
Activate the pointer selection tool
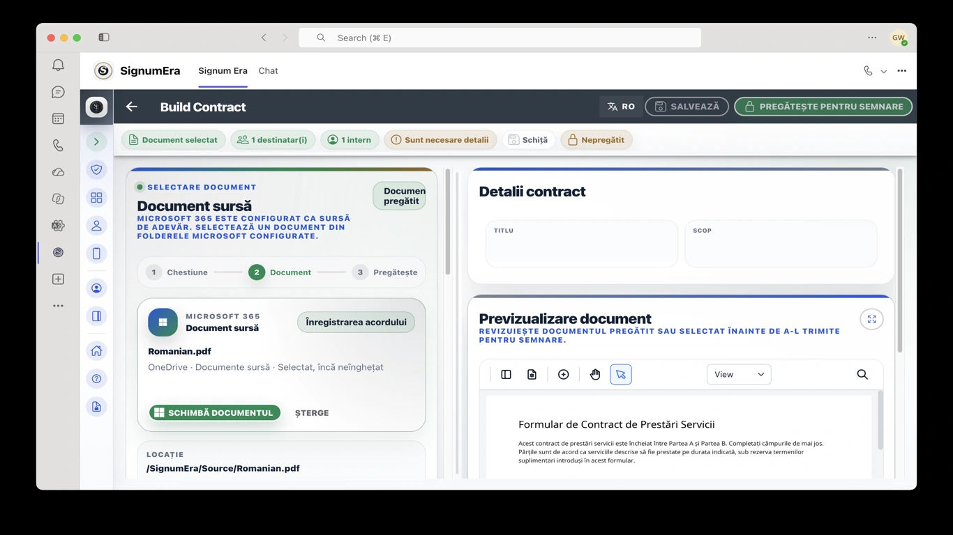[x=621, y=375]
